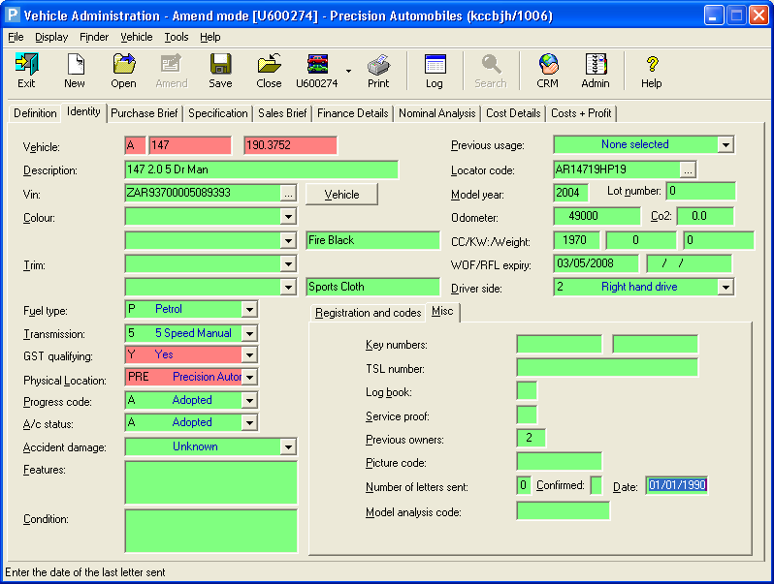Click into the Features text area

(210, 482)
